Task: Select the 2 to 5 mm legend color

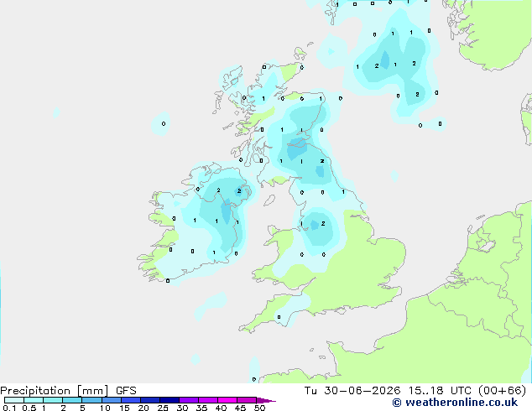Action: coord(72,400)
